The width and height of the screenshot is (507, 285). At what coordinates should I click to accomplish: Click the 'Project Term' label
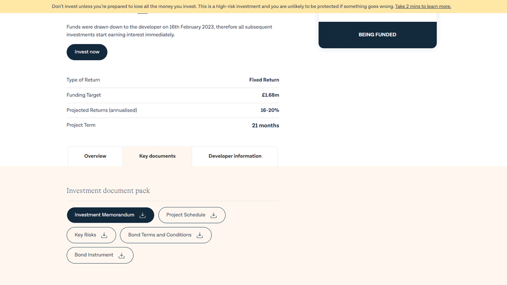(x=81, y=125)
